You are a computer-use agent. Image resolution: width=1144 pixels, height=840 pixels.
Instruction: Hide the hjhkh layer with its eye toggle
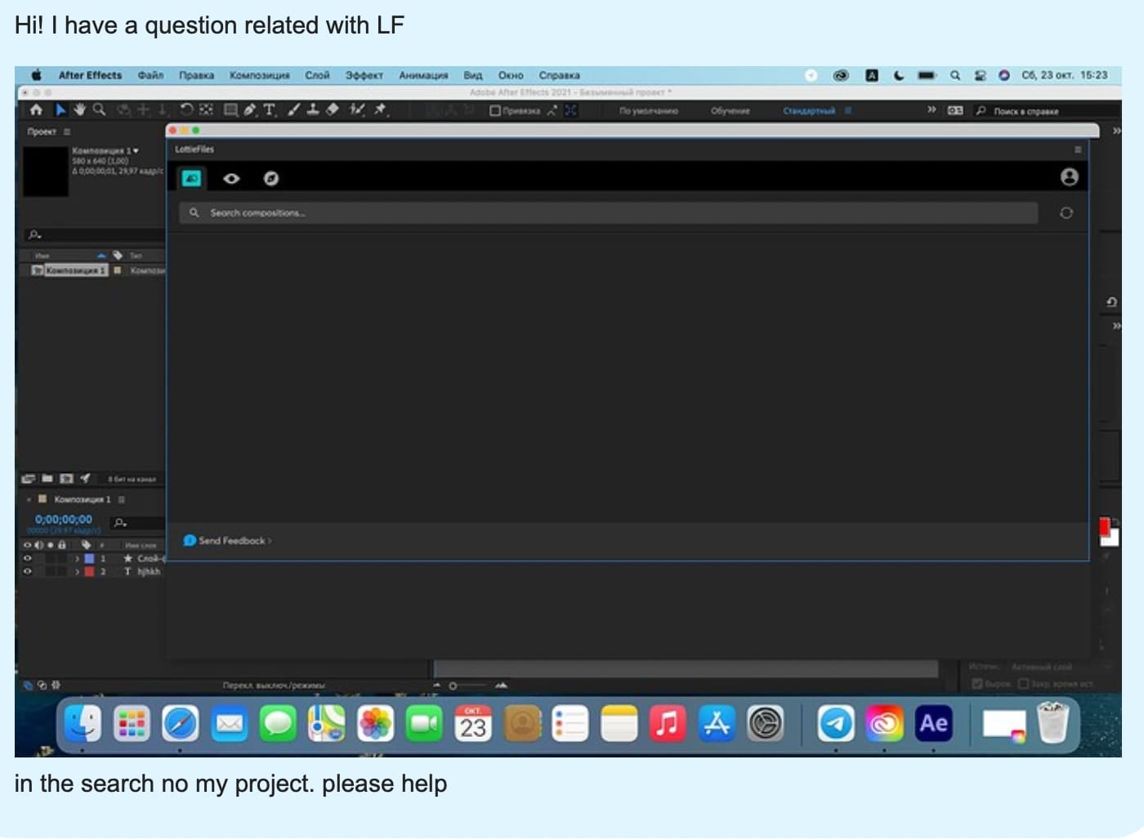27,572
